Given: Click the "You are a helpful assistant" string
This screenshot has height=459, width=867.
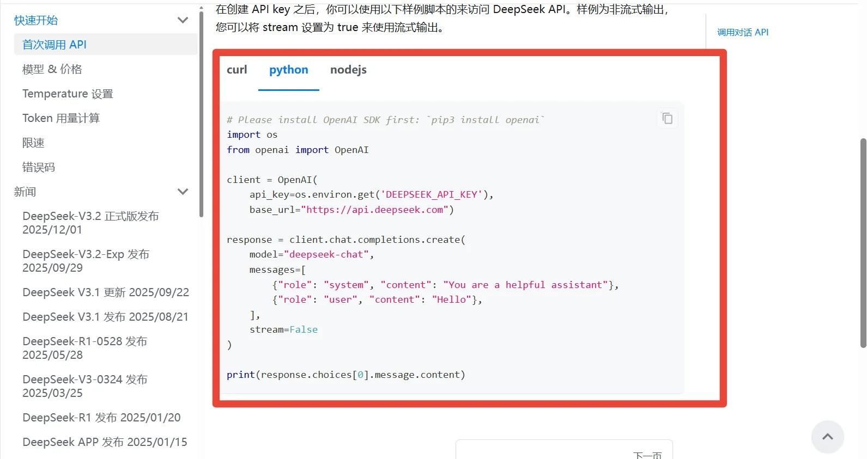Looking at the screenshot, I should coord(525,285).
